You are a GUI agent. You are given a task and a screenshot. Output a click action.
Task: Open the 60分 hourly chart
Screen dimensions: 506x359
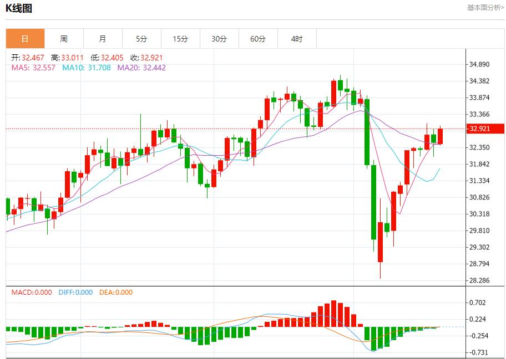click(259, 38)
